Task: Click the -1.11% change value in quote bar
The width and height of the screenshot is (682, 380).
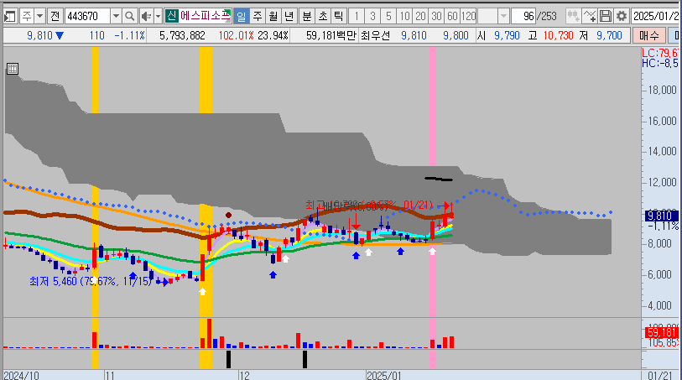Action: click(130, 36)
